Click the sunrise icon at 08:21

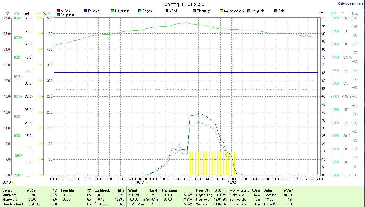[x=147, y=182]
